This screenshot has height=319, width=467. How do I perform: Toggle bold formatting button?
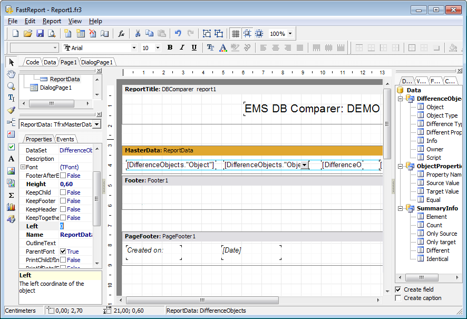click(x=170, y=47)
